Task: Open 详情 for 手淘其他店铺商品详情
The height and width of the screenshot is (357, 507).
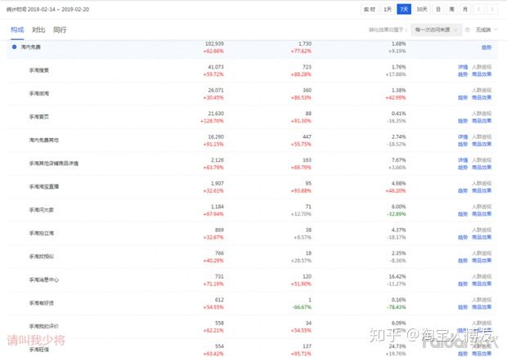Action: coord(463,160)
